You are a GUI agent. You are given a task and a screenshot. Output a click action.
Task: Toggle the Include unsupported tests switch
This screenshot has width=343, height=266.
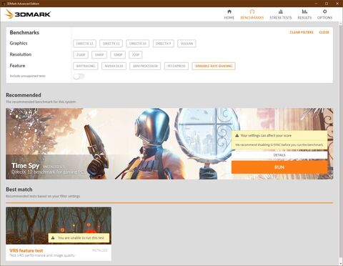[79, 77]
